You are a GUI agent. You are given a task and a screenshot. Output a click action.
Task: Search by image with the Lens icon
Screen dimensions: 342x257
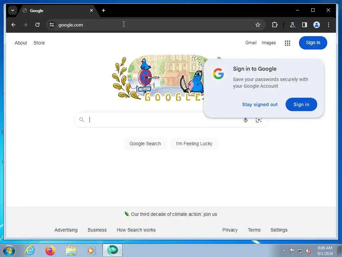pyautogui.click(x=259, y=120)
